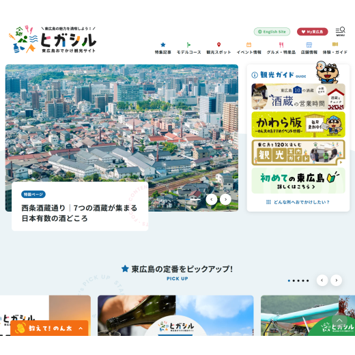This screenshot has height=355, width=355.
Task: Click the flag icon for モデルコース
Action: click(x=188, y=44)
